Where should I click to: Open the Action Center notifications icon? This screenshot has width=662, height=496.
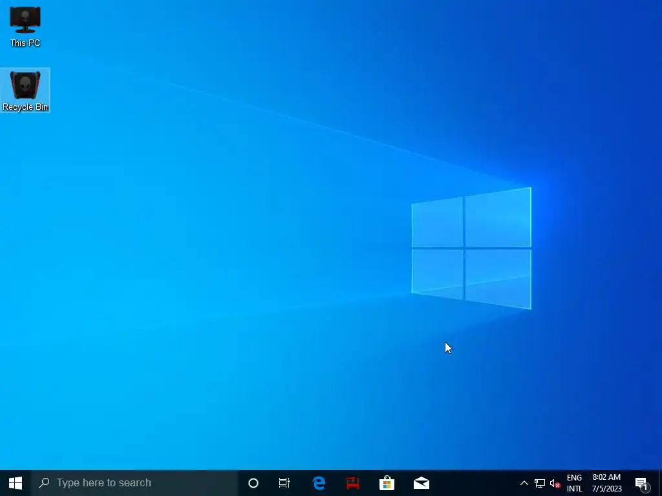click(x=642, y=483)
